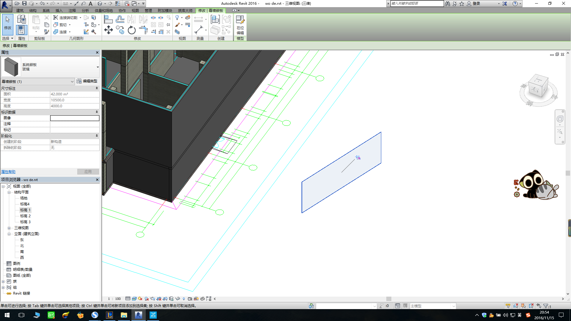This screenshot has width=571, height=321.
Task: Collapse the 立面 (建筑立面) tree node
Action: tap(9, 234)
